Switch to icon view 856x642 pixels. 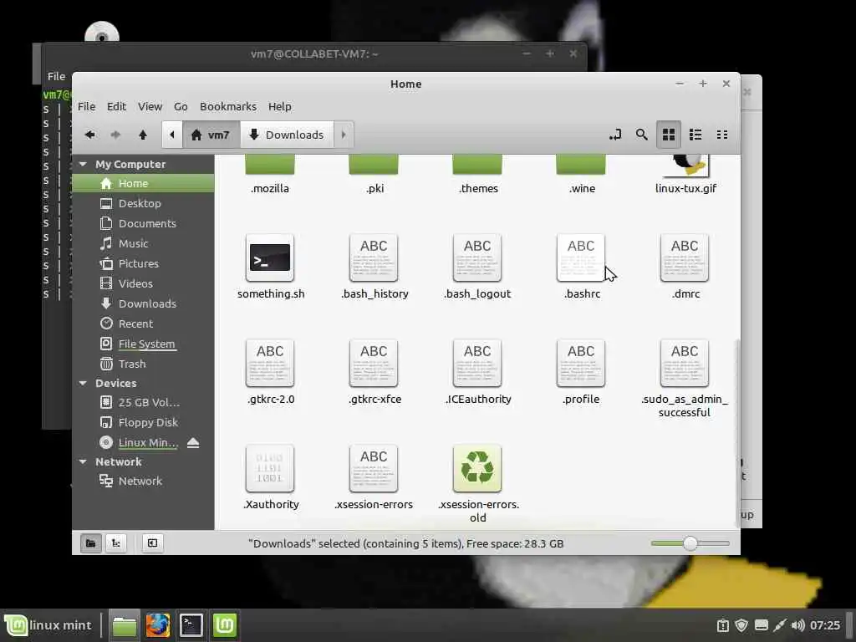(x=668, y=135)
